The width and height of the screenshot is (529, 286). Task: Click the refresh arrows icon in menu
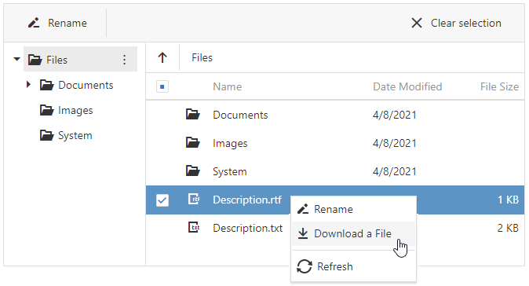[305, 266]
